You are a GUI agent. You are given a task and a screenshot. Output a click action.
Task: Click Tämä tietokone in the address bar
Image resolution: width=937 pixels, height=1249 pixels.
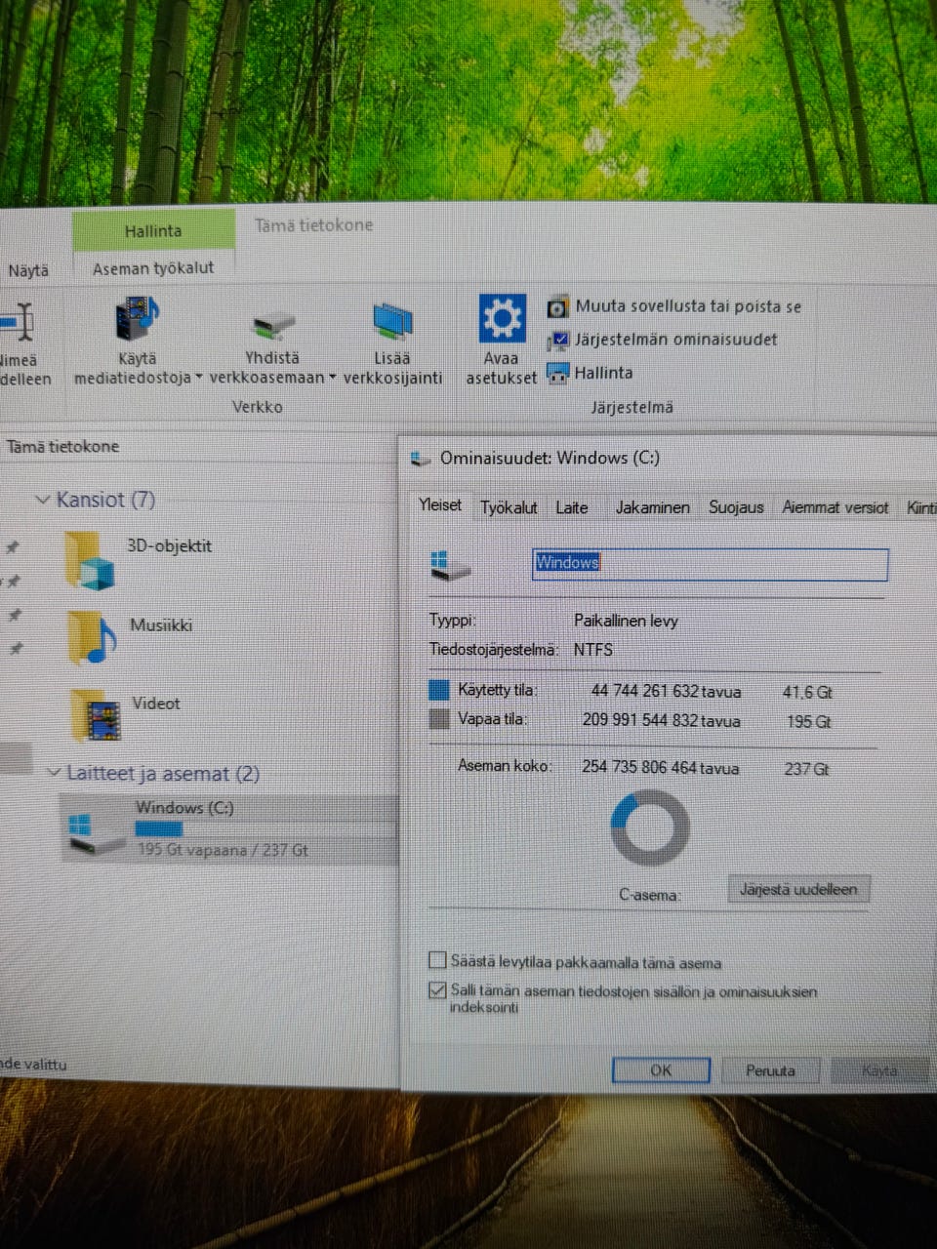[62, 447]
